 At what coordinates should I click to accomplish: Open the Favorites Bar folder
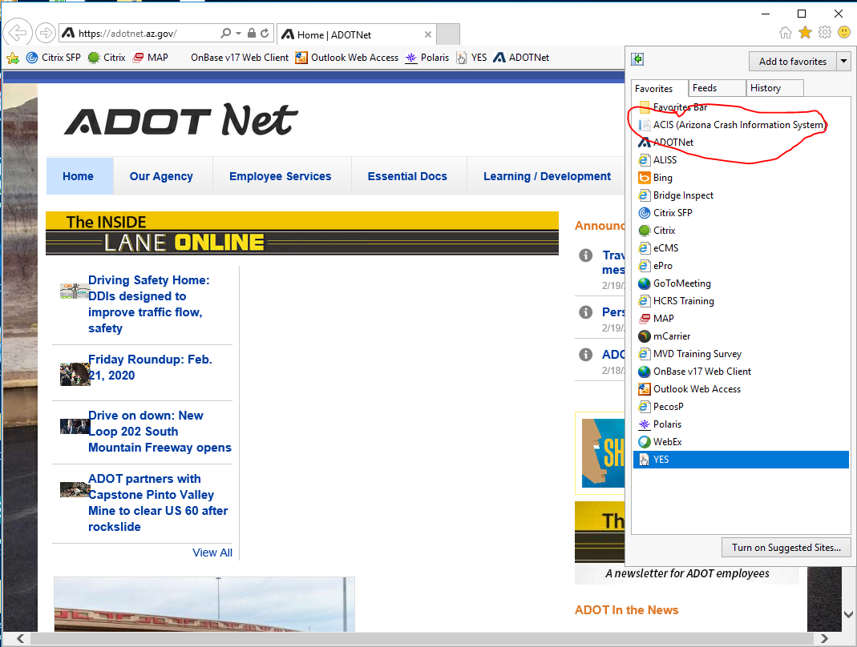pyautogui.click(x=741, y=107)
